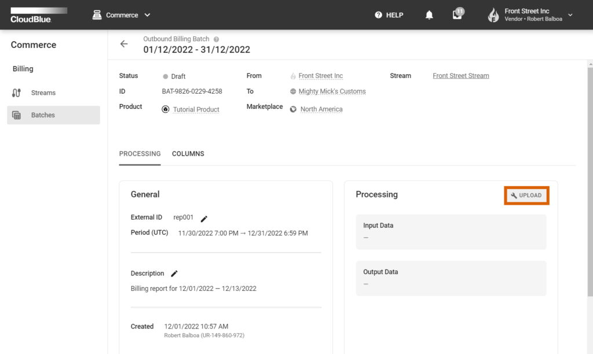Click the Upload button
593x354 pixels.
[526, 196]
